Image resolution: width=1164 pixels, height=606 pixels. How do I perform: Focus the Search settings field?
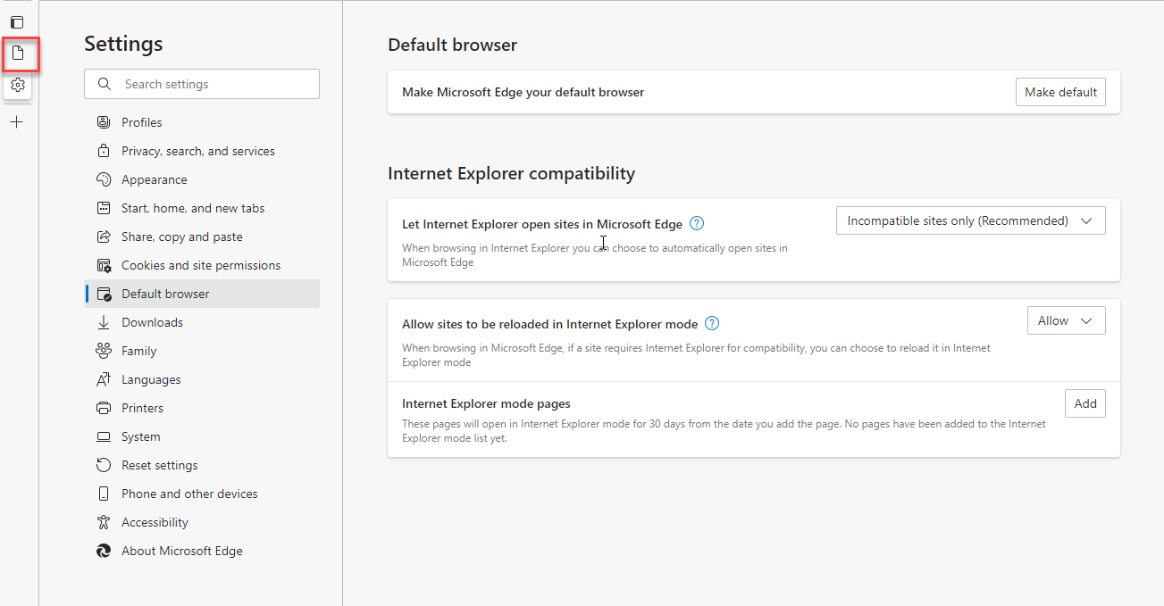coord(202,84)
